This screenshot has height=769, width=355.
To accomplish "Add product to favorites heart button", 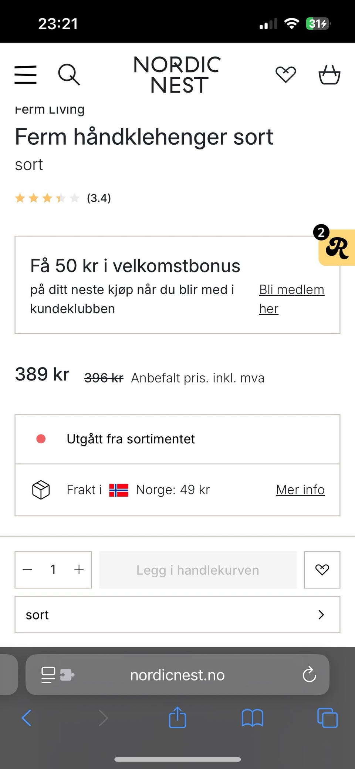I will 322,570.
